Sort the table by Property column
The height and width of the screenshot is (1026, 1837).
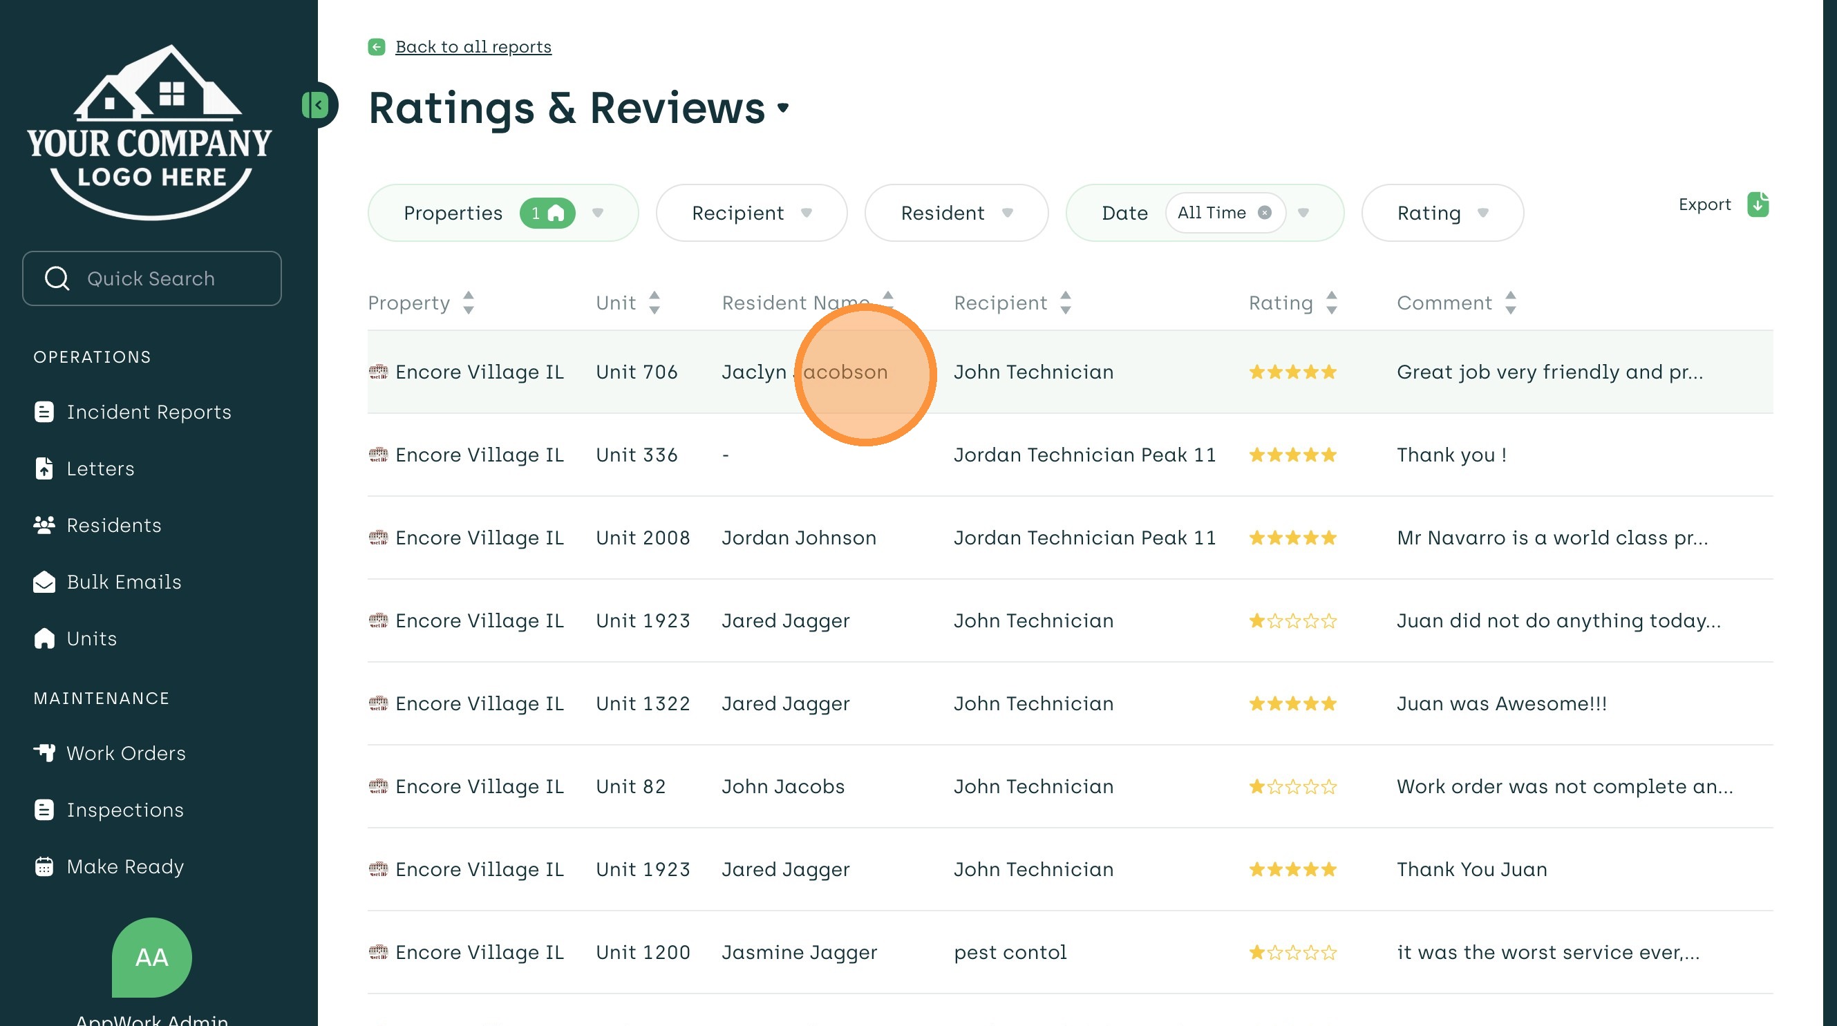pos(468,303)
